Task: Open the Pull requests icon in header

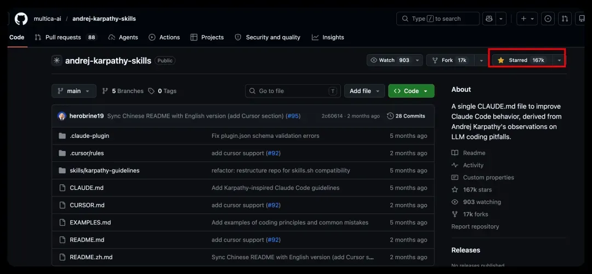Action: click(x=565, y=19)
